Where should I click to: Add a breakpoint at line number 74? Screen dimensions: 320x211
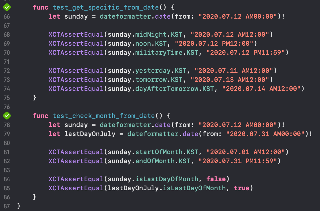[7, 89]
